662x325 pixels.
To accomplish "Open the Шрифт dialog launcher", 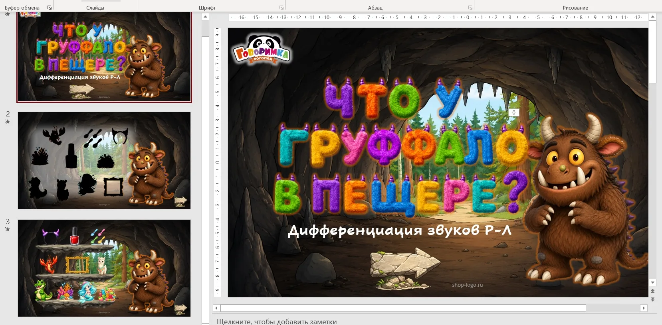I will tap(281, 8).
